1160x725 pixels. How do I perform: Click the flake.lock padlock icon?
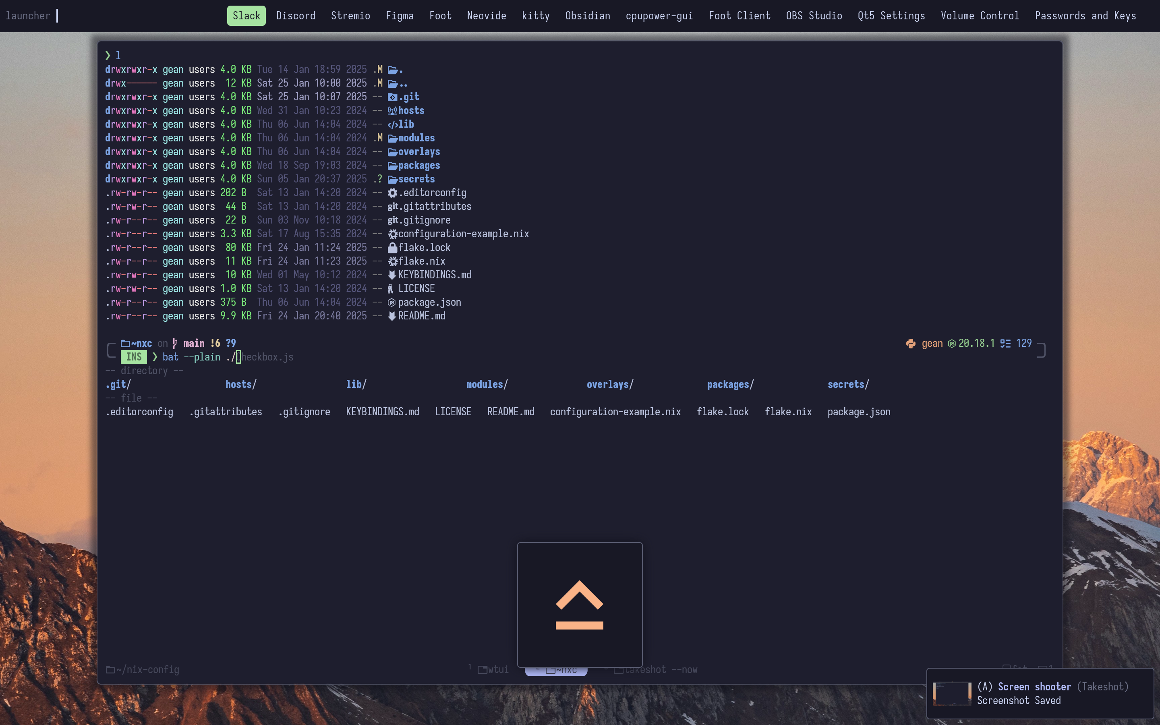coord(392,248)
